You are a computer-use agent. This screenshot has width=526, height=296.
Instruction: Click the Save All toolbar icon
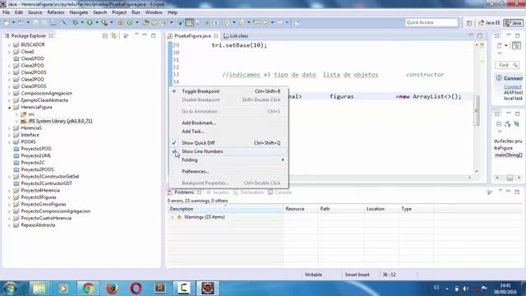(44, 22)
